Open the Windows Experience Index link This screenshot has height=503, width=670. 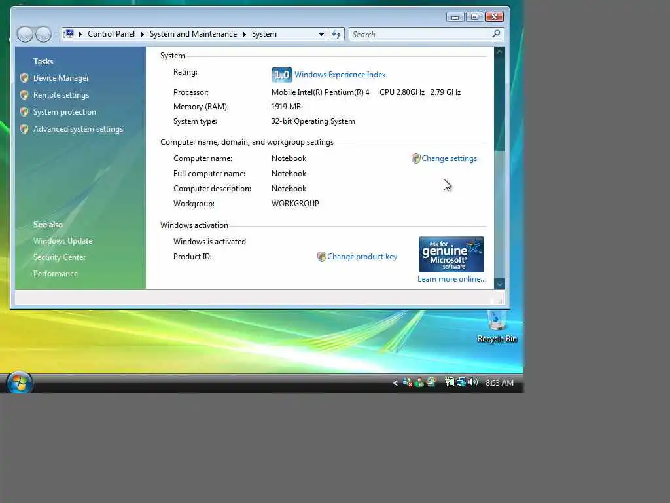[340, 75]
